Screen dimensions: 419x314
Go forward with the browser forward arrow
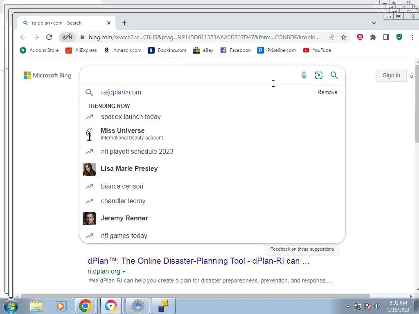[36, 37]
